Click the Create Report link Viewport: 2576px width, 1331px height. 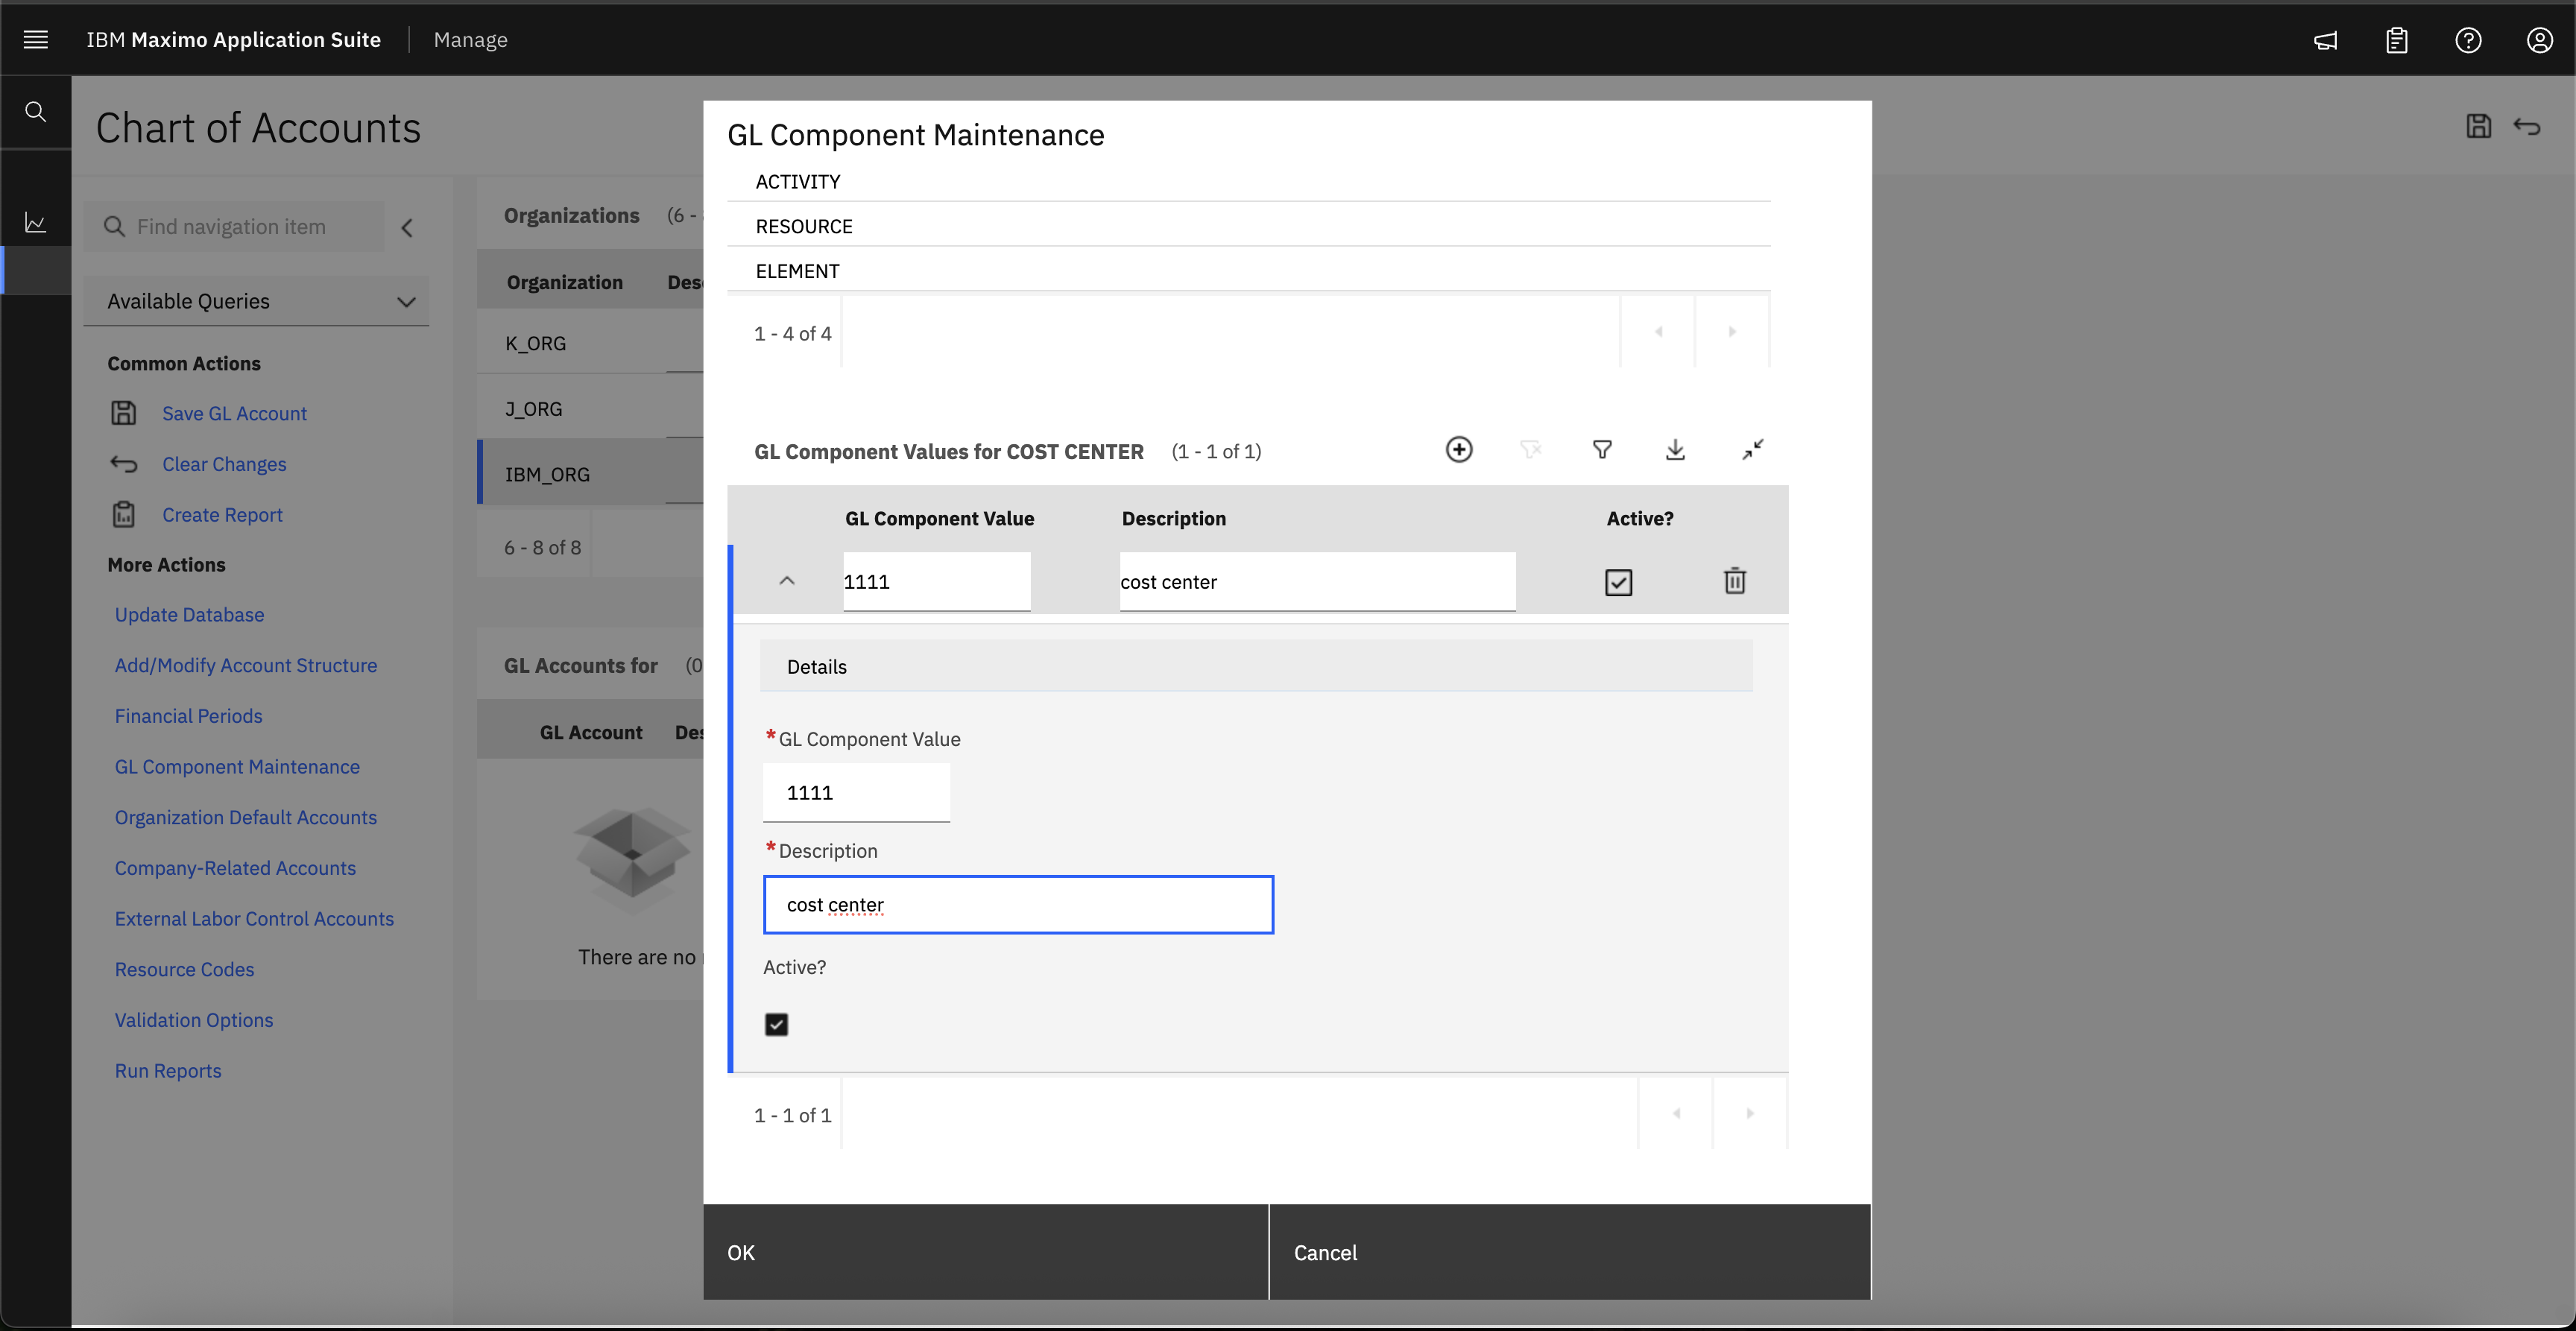point(222,514)
